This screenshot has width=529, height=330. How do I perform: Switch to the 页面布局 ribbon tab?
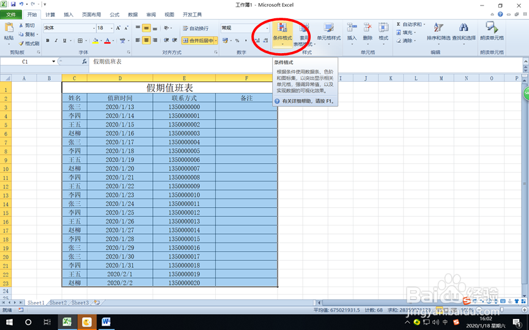pos(91,15)
